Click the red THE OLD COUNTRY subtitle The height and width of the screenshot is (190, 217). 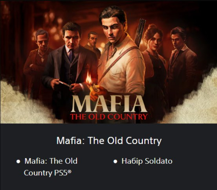[109, 117]
